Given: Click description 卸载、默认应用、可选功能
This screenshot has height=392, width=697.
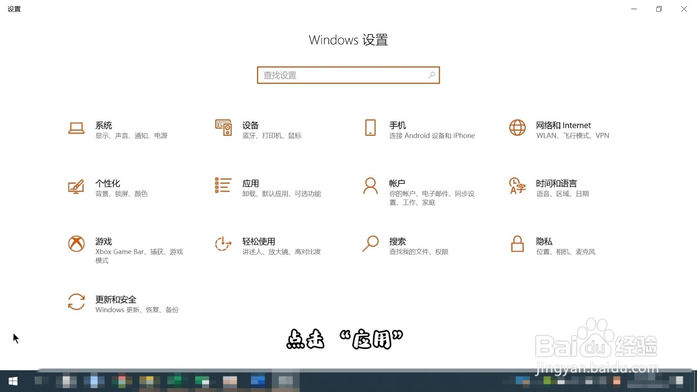Looking at the screenshot, I should 282,194.
